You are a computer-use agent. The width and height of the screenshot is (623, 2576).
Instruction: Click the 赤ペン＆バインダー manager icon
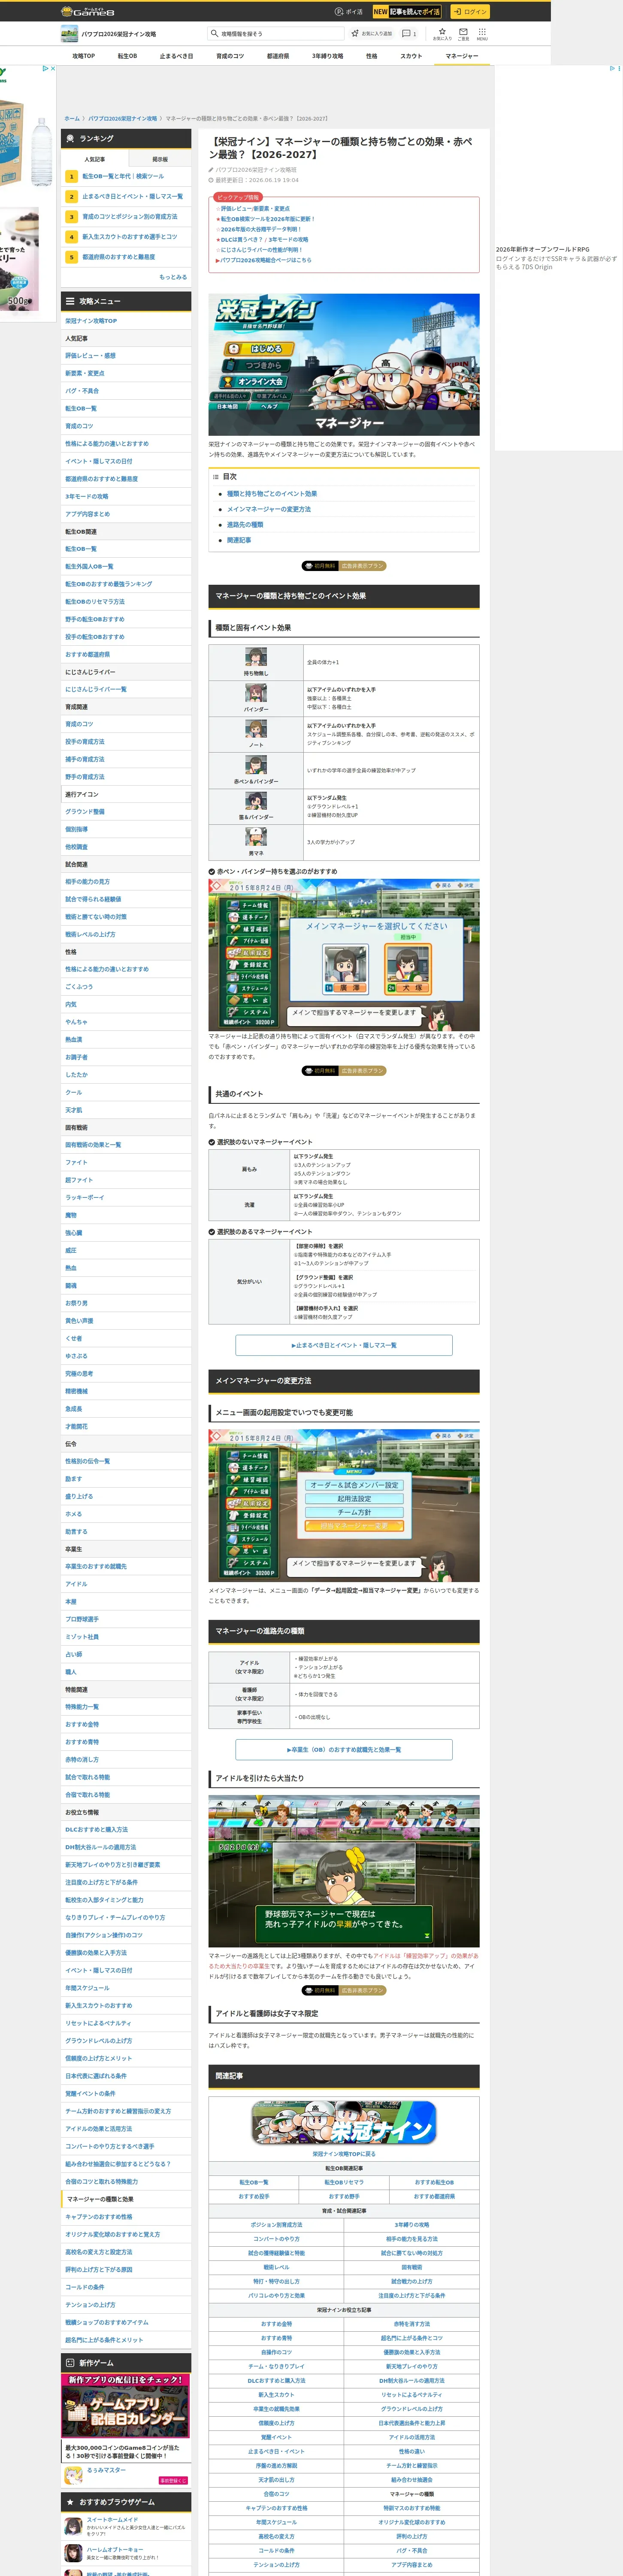click(x=256, y=765)
